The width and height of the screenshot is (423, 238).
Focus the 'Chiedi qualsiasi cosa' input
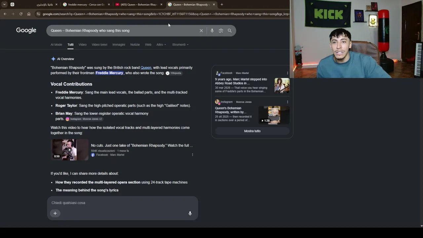(122, 203)
